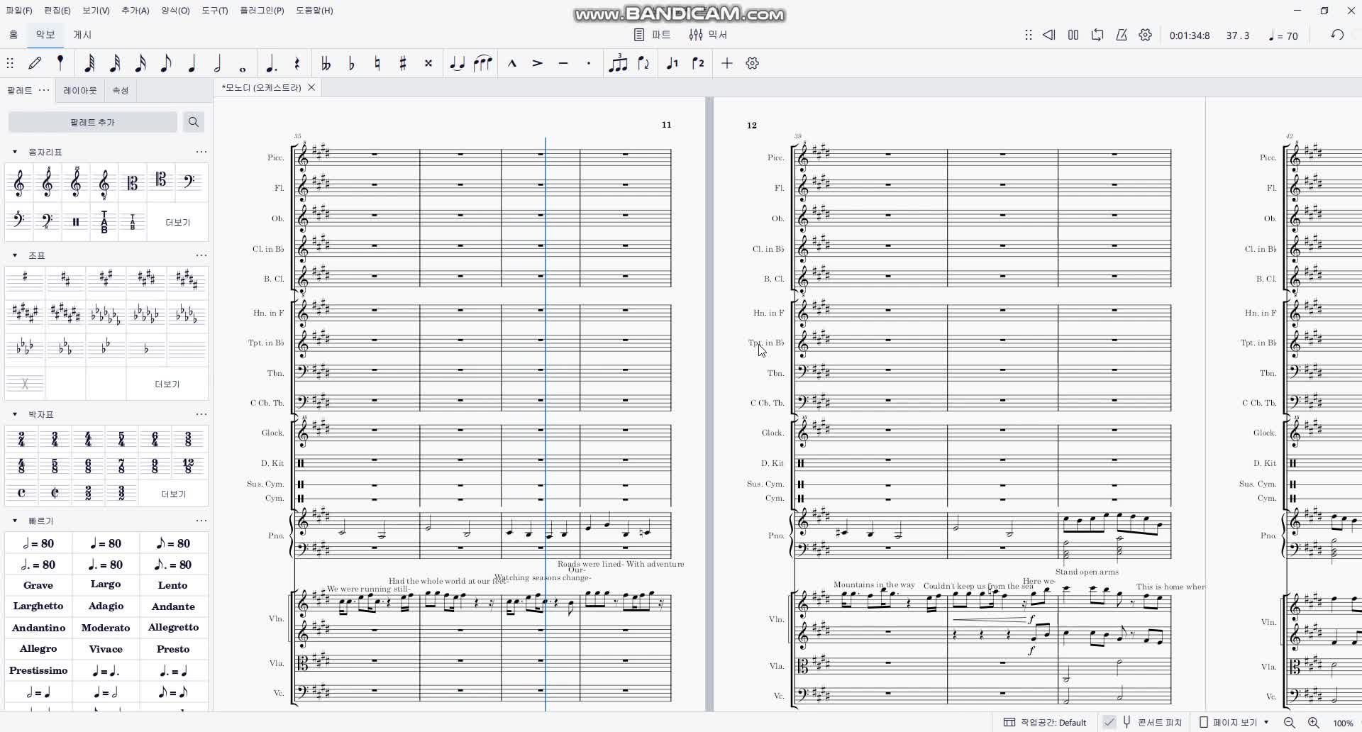
Task: Switch to the 속성 properties tab
Action: [121, 90]
